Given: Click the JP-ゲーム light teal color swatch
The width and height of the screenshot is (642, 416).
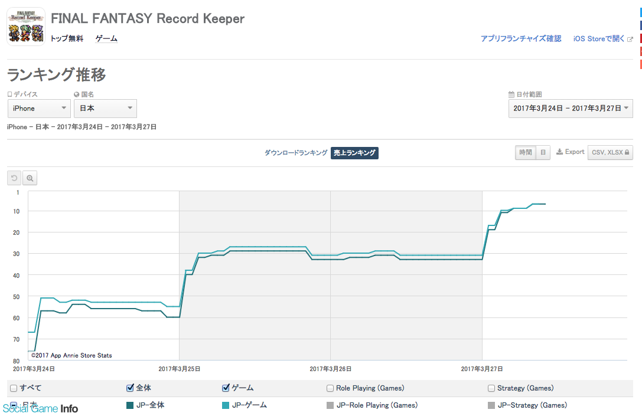Looking at the screenshot, I should pyautogui.click(x=225, y=405).
